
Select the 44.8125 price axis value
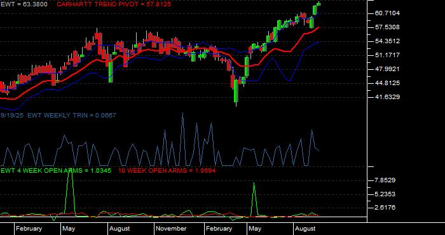pyautogui.click(x=387, y=83)
